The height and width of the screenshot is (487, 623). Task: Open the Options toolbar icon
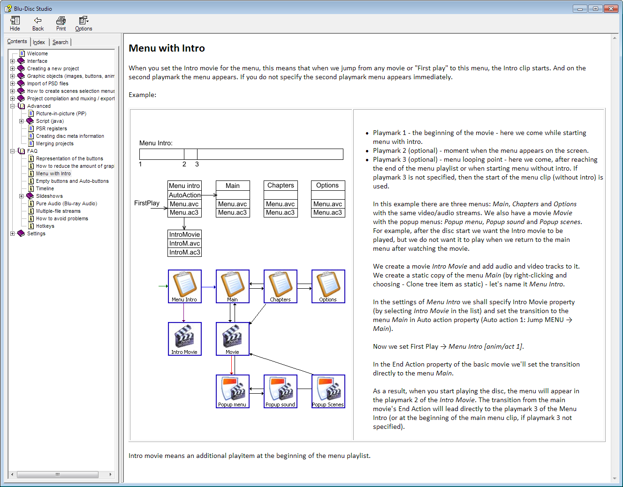pos(84,21)
